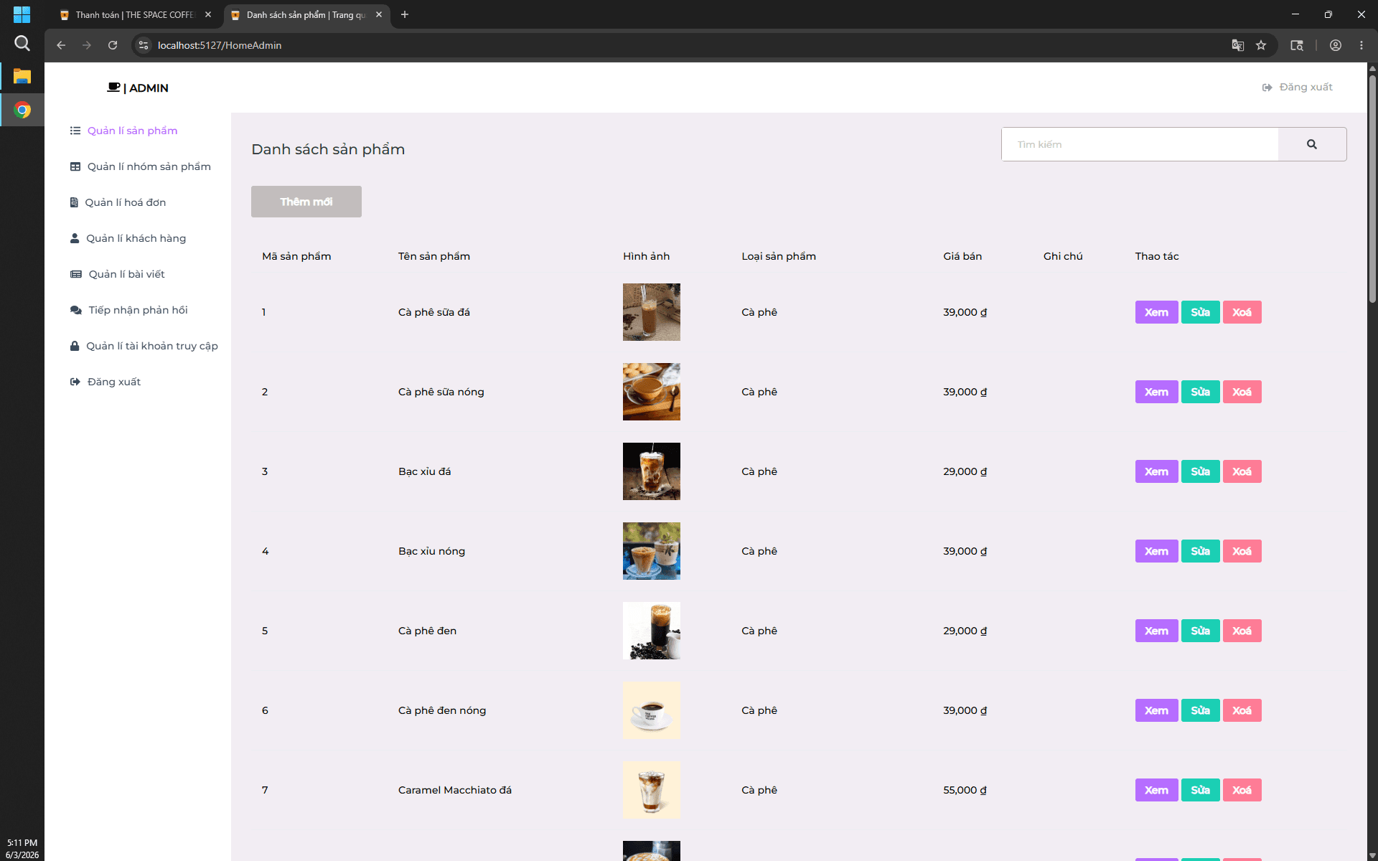Open Quản lí bài viết in the sidebar
The height and width of the screenshot is (861, 1378).
tap(117, 274)
